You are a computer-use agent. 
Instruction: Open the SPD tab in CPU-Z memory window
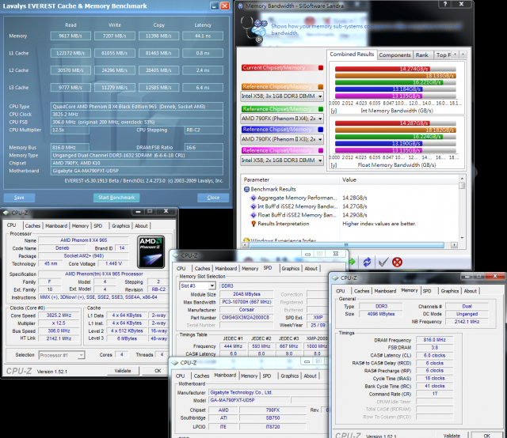tap(427, 291)
